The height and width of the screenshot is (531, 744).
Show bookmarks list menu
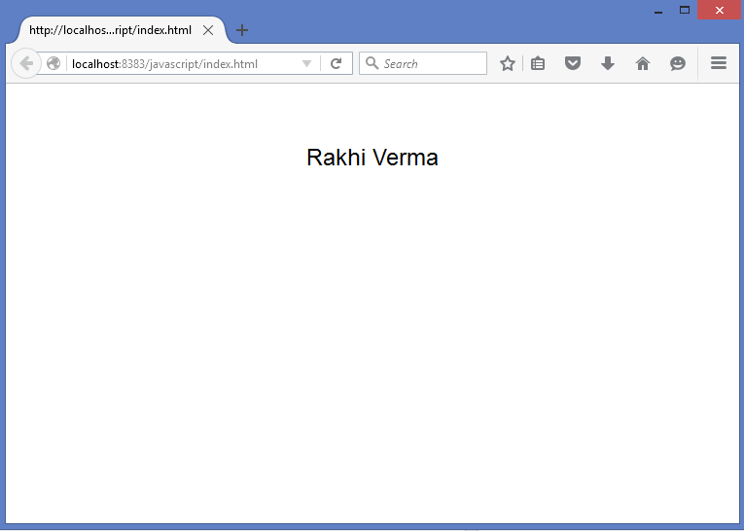[538, 63]
